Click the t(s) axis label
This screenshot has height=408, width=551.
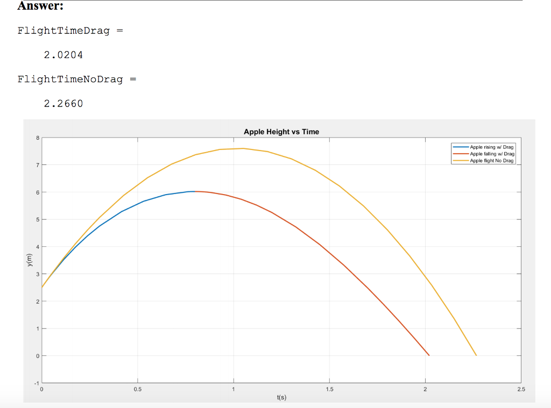point(281,396)
